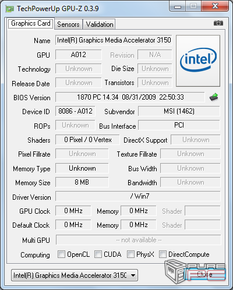Click the Transistors Unknown field
The width and height of the screenshot is (233, 290).
tap(155, 83)
